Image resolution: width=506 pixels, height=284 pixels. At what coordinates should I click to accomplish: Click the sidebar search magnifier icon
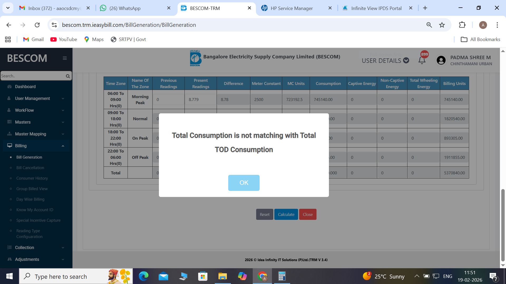(x=68, y=76)
